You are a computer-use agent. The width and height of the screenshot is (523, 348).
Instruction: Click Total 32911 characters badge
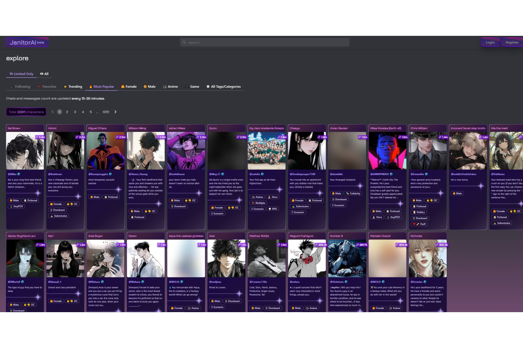tap(26, 112)
